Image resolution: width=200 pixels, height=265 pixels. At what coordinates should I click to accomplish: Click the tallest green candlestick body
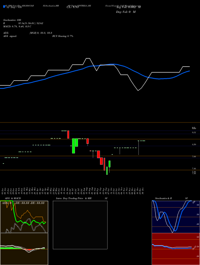coord(74,146)
